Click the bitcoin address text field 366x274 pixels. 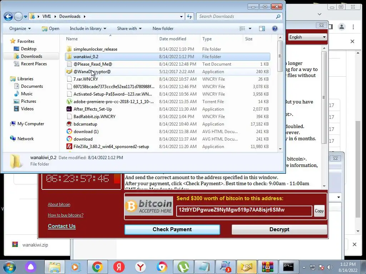click(244, 211)
